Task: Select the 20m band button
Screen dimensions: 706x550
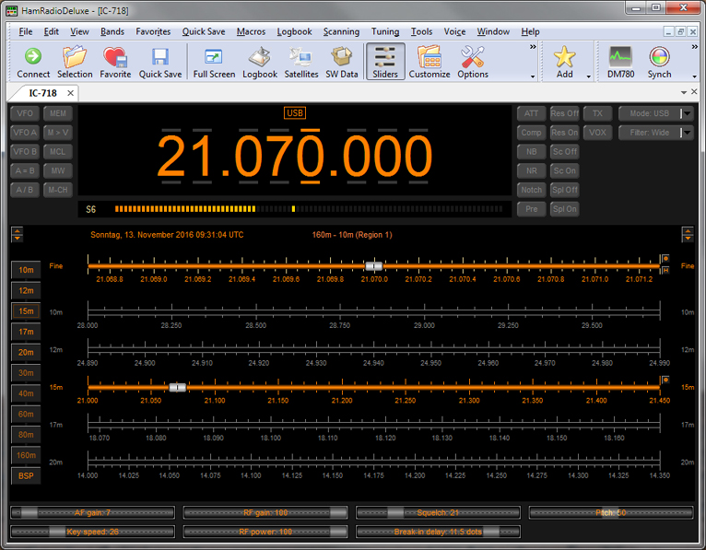Action: point(26,353)
